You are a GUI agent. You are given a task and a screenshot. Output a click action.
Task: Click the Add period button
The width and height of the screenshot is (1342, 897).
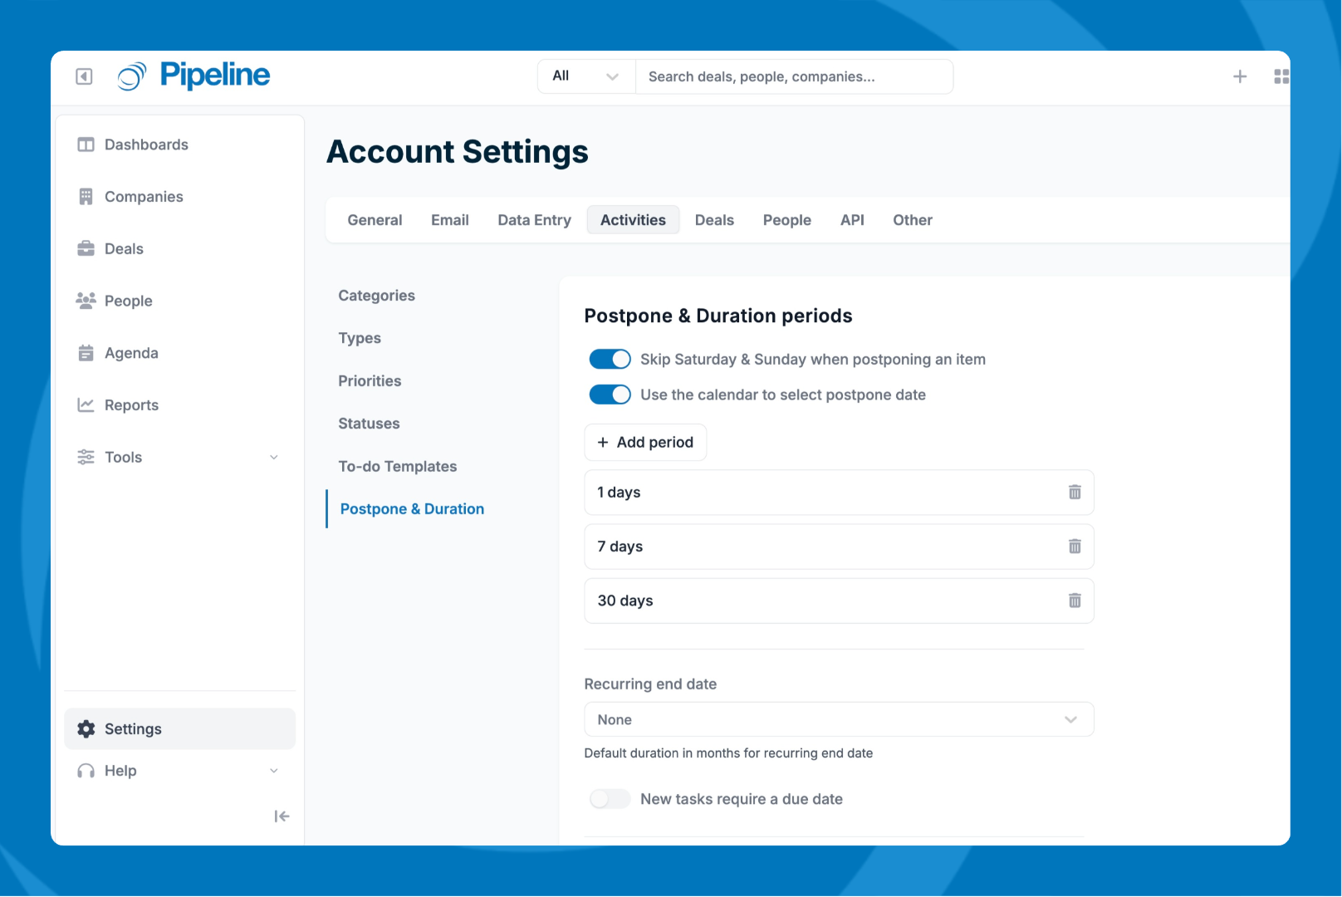645,443
